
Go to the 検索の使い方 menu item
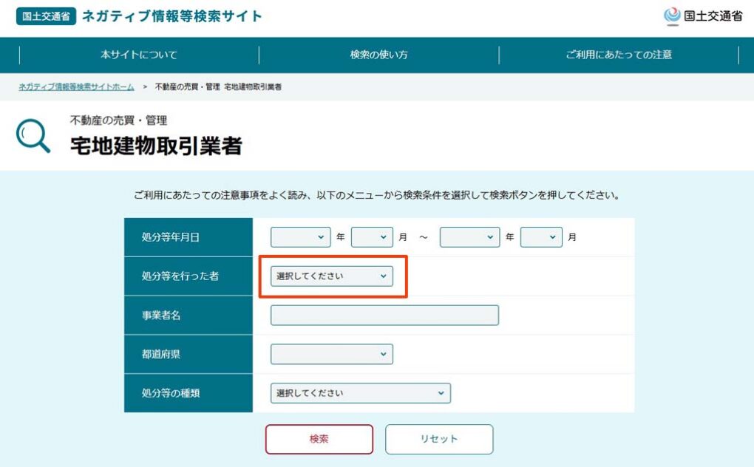[378, 55]
